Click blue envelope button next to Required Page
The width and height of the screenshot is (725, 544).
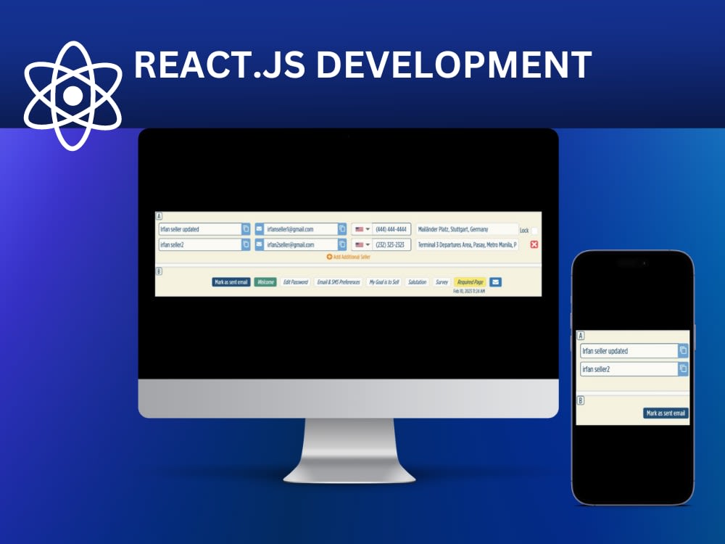pyautogui.click(x=495, y=281)
